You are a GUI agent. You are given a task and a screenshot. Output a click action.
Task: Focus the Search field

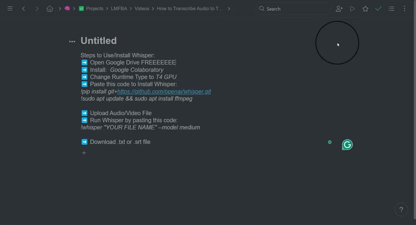point(293,9)
